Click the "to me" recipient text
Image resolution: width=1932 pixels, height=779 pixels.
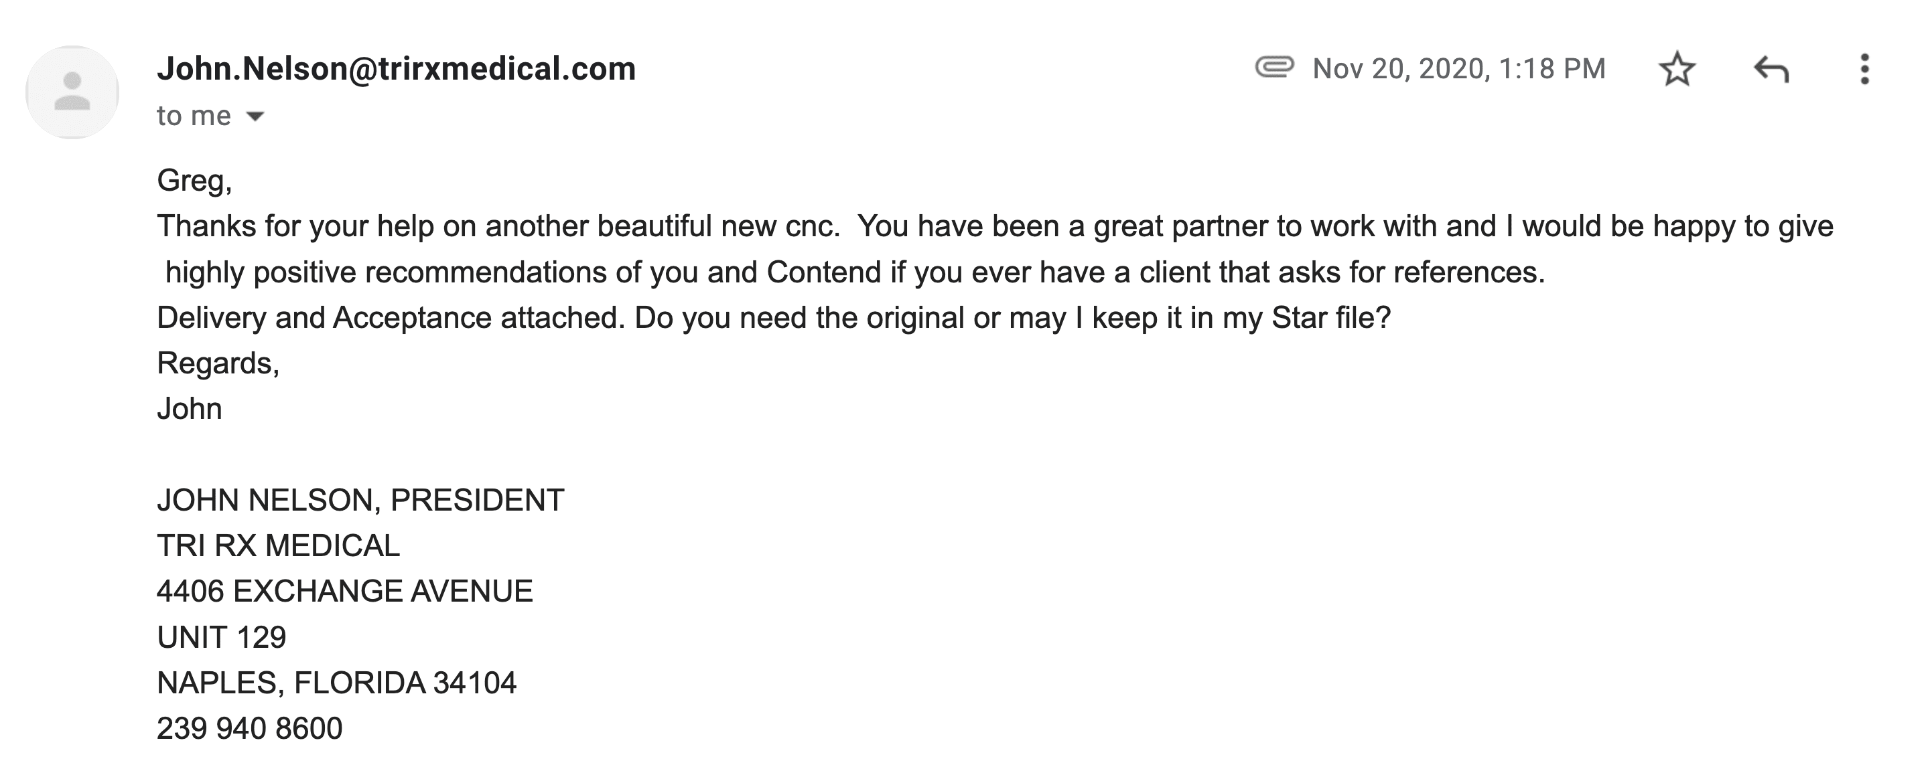[194, 116]
